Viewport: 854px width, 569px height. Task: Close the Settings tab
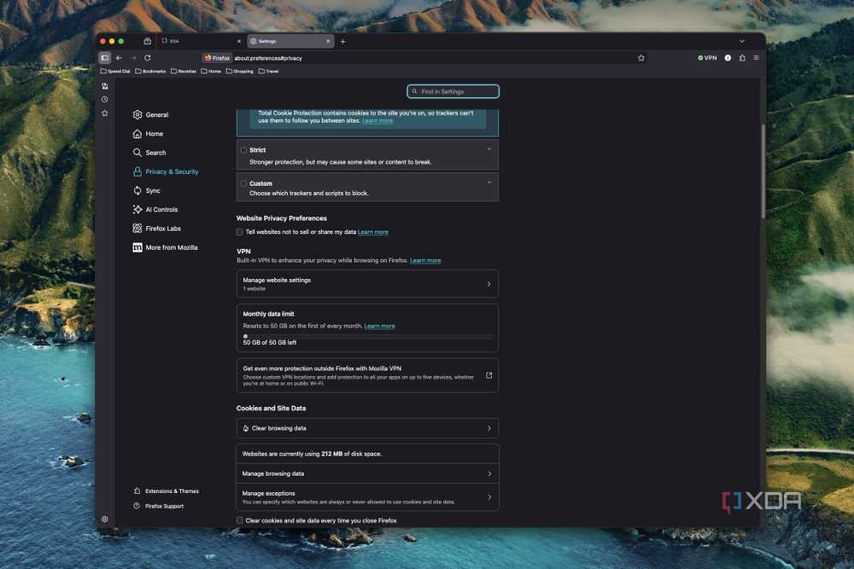click(x=328, y=41)
